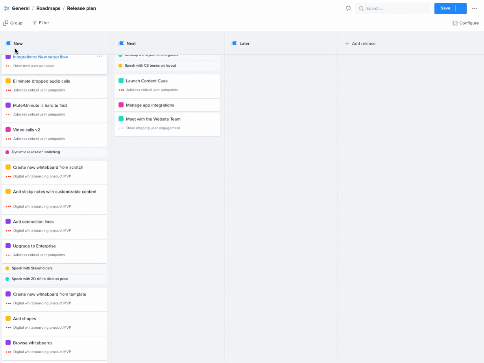The height and width of the screenshot is (363, 484).
Task: Click the yellow status square on Create new whiteboard from scratch
Action: click(8, 167)
